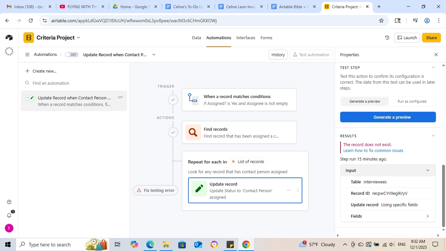Click the Fix testing error badge
The width and height of the screenshot is (446, 251).
[155, 190]
